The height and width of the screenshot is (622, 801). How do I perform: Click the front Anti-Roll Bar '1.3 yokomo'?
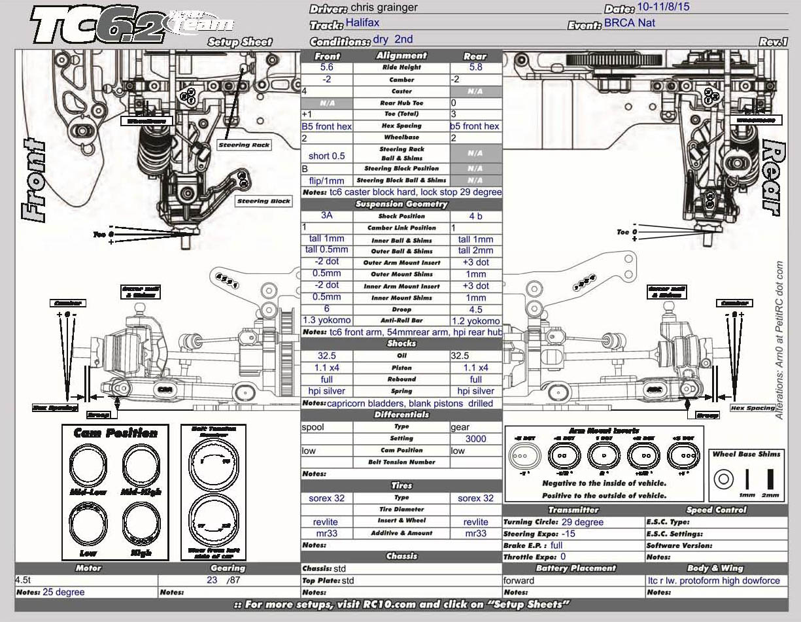click(327, 320)
